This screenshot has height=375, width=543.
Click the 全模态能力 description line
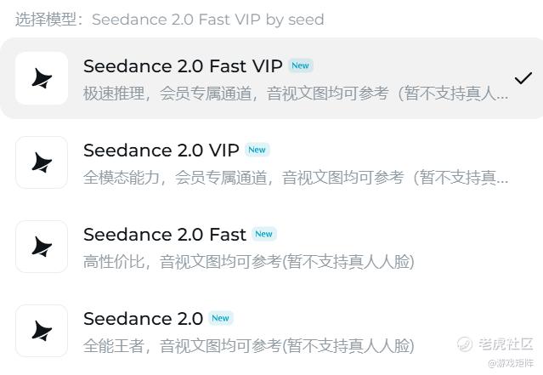(x=296, y=178)
